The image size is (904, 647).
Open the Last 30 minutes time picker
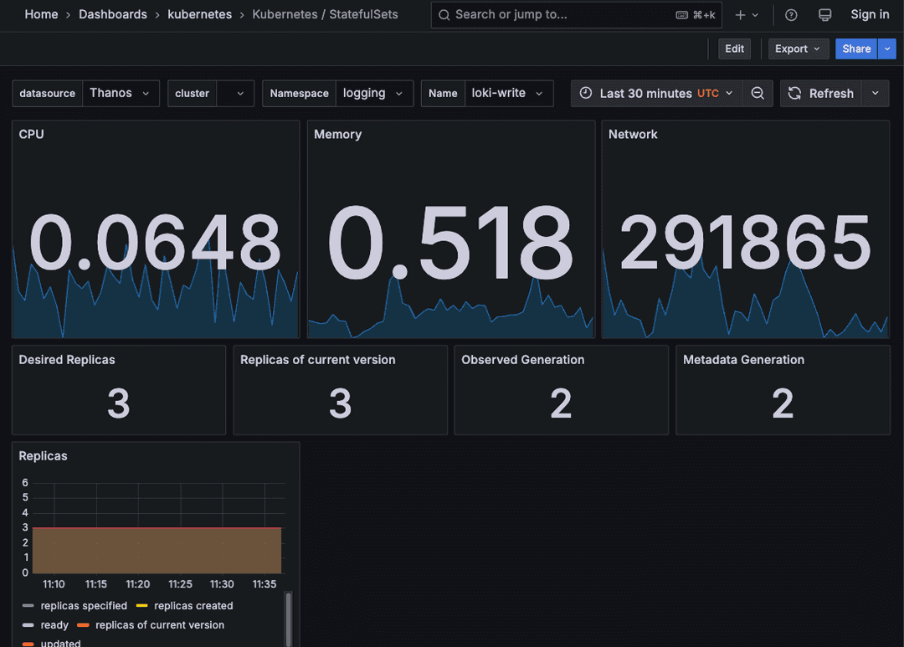click(x=657, y=94)
